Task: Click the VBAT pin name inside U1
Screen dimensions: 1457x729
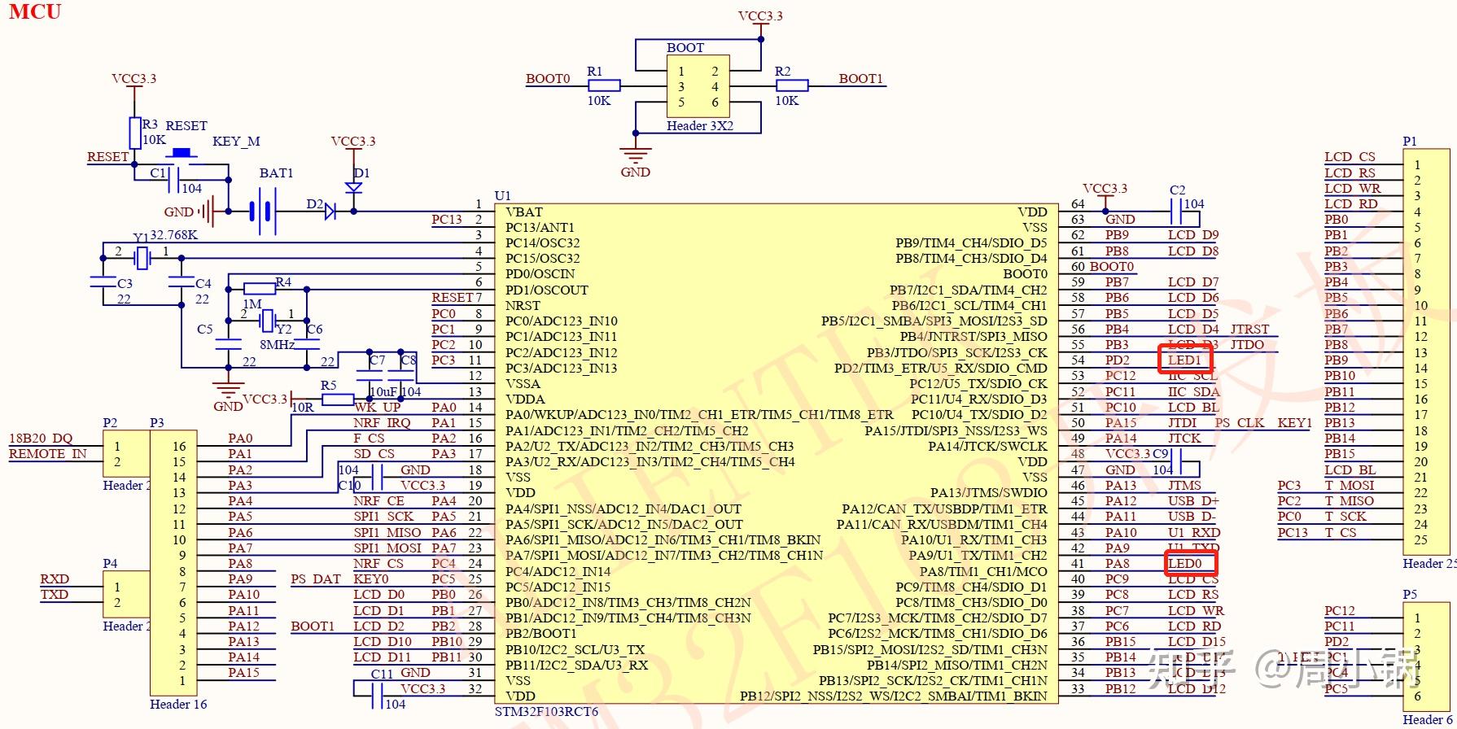Action: 524,212
